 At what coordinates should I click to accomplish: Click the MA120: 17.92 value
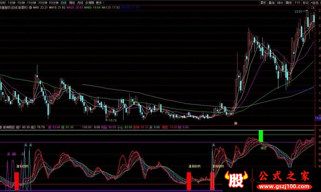(x=111, y=8)
